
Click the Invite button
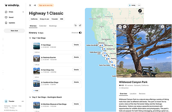[x=132, y=5]
